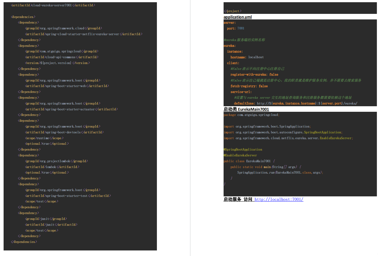Click the port: 7001 line
The height and width of the screenshot is (256, 378).
pos(235,28)
